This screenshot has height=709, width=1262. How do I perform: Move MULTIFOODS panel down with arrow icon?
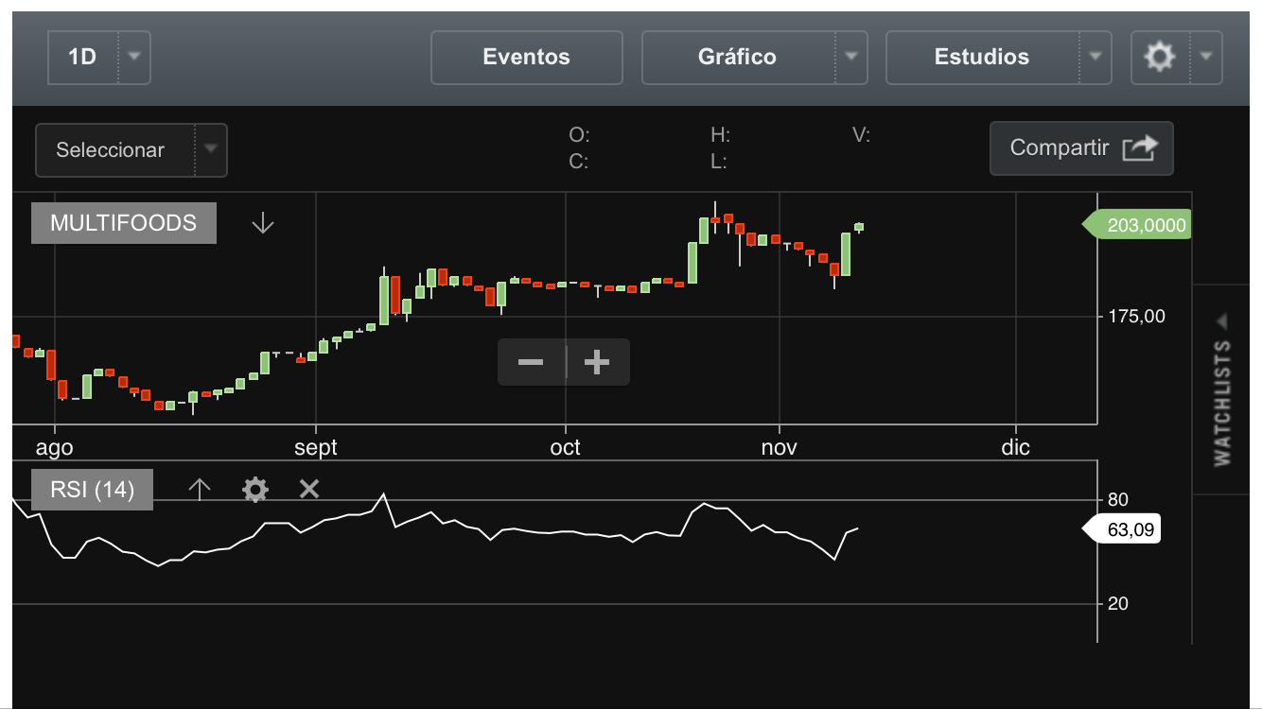click(263, 223)
